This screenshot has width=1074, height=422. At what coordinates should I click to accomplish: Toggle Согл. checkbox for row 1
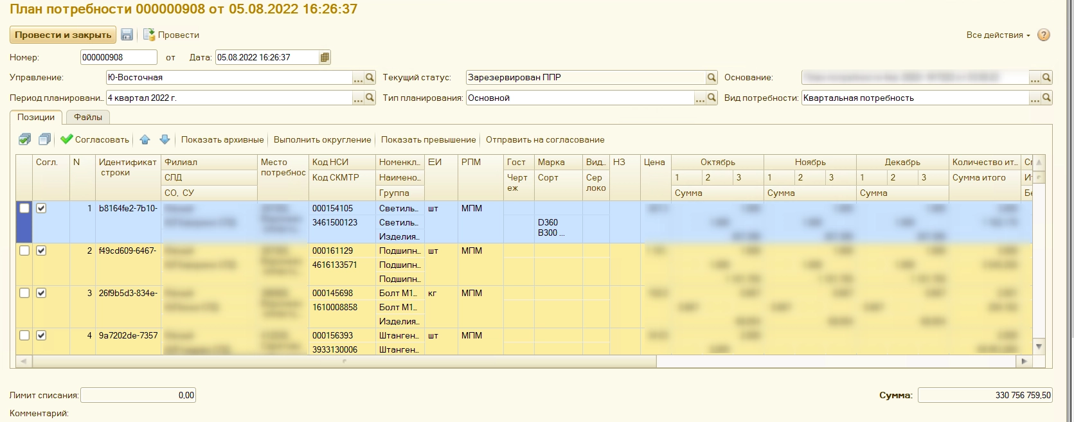point(41,208)
